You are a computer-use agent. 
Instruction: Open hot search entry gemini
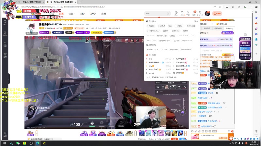(151, 73)
